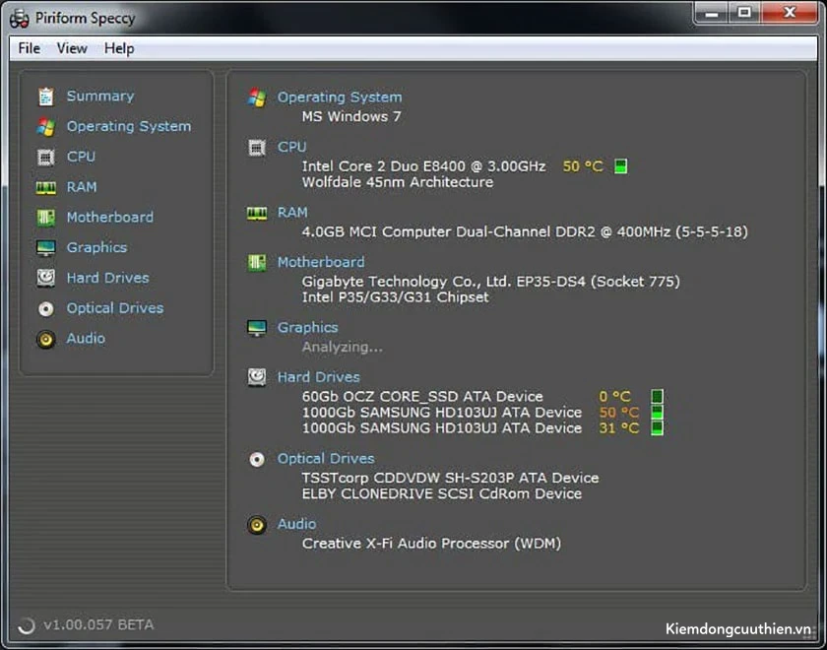Click the Graphics monitor icon in the summary panel

coord(257,328)
